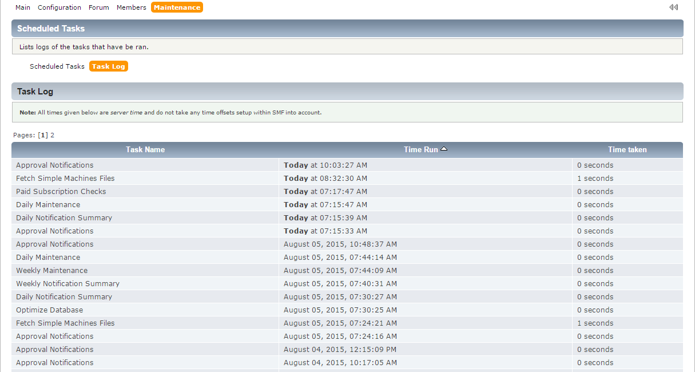Select Weekly Maintenance task name
The width and height of the screenshot is (695, 372).
[x=52, y=270]
